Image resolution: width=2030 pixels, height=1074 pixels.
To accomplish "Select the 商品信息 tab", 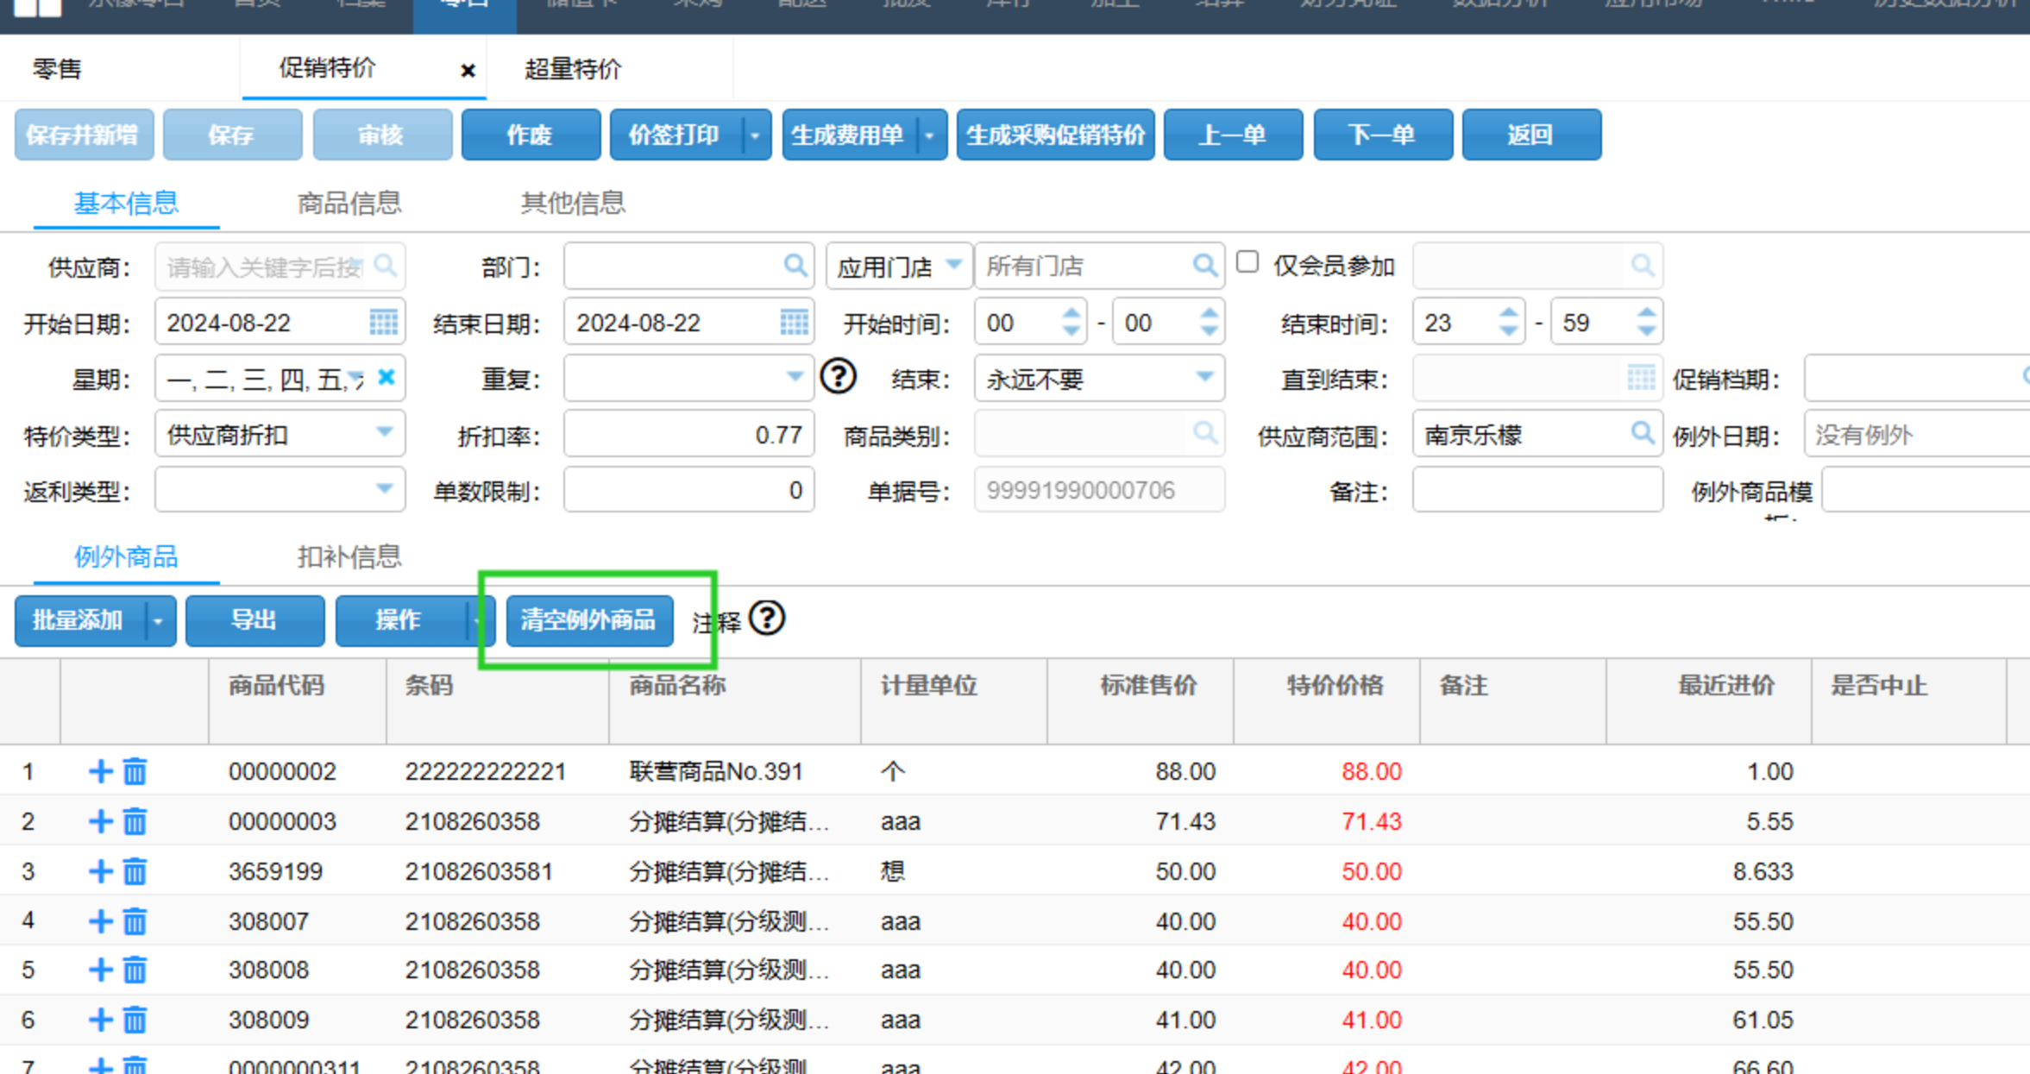I will (x=349, y=204).
